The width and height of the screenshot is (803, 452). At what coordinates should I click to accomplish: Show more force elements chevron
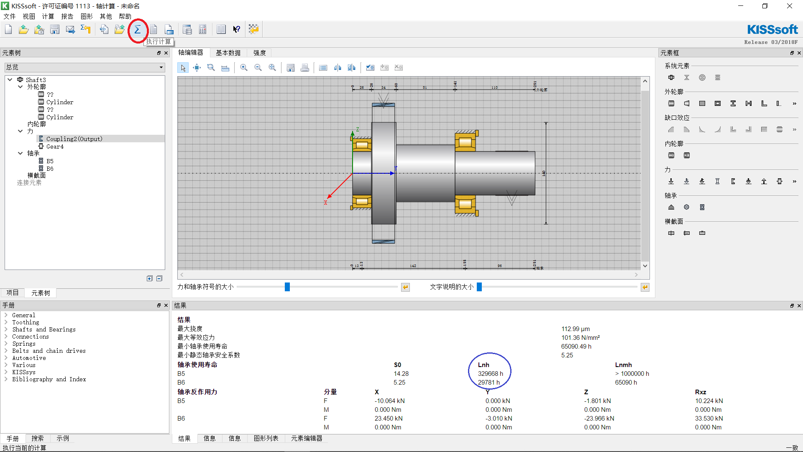point(794,182)
